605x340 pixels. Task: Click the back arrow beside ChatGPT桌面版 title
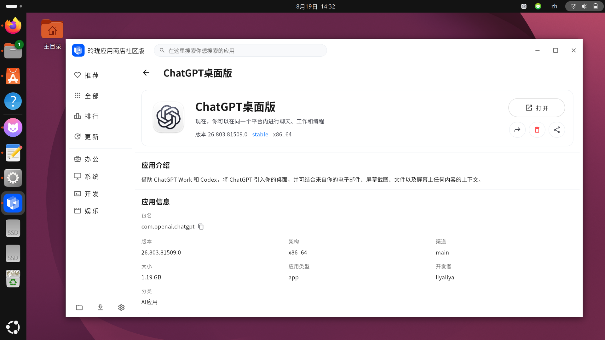(146, 73)
